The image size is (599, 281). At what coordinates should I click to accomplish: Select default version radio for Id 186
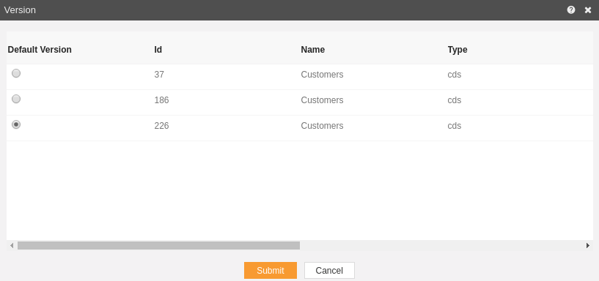16,99
